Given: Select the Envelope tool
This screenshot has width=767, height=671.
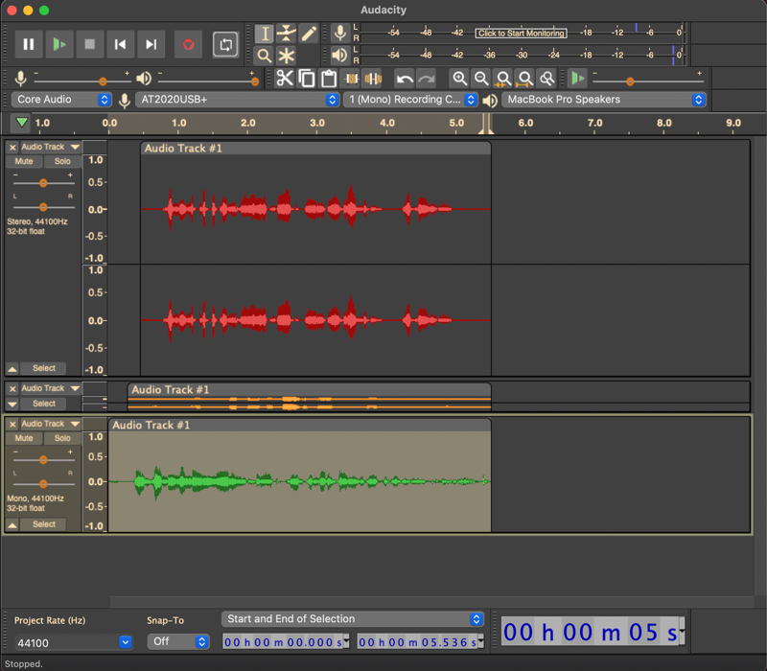Looking at the screenshot, I should point(286,34).
